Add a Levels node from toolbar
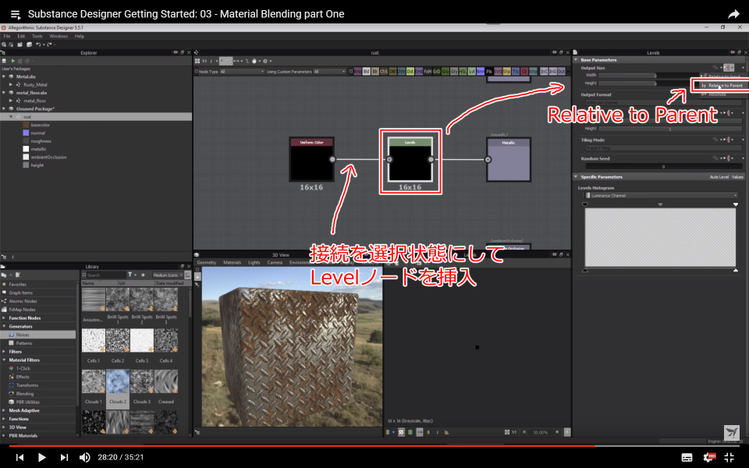 pos(471,72)
